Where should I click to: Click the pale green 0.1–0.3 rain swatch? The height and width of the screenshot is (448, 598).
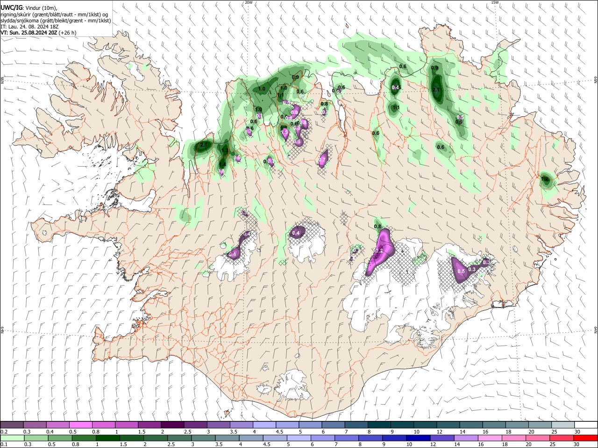12,438
